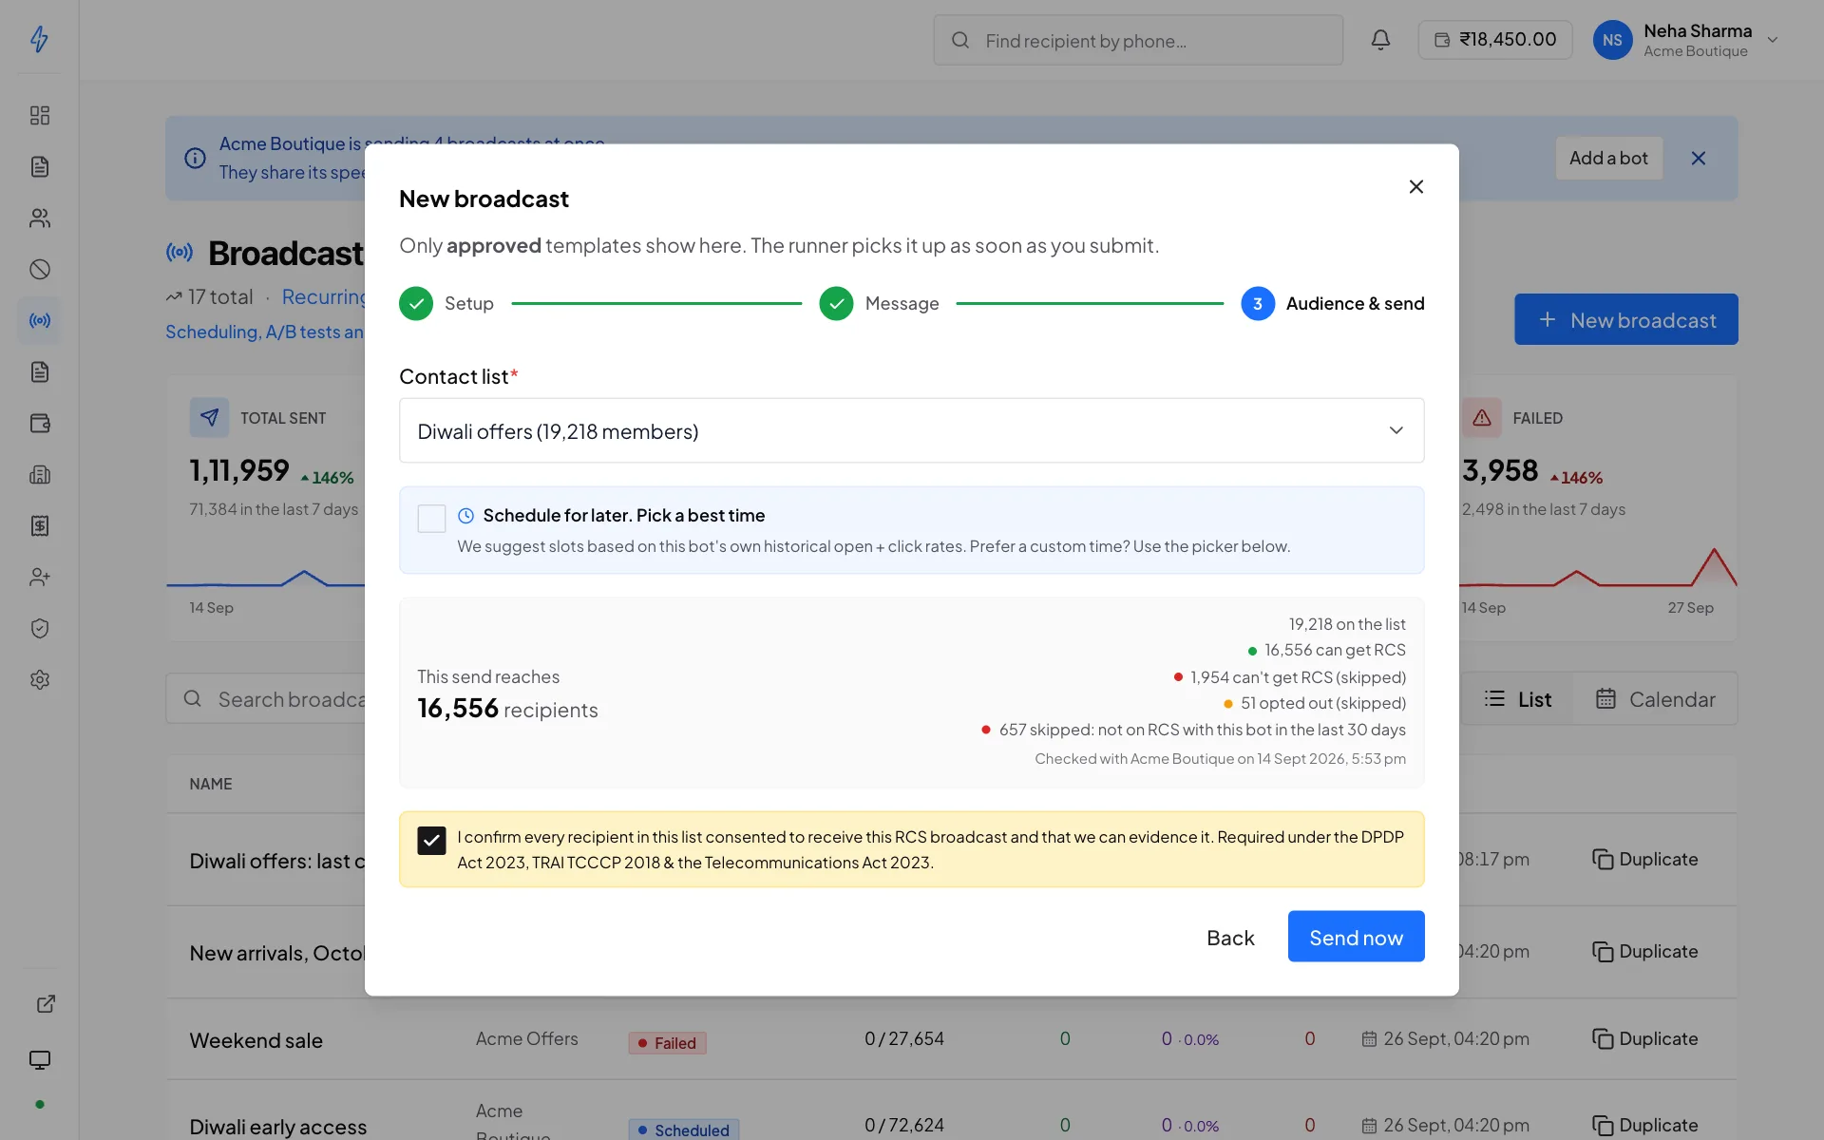Open the monitor display icon in sidebar
Screen dimensions: 1824x1140
click(x=39, y=1059)
